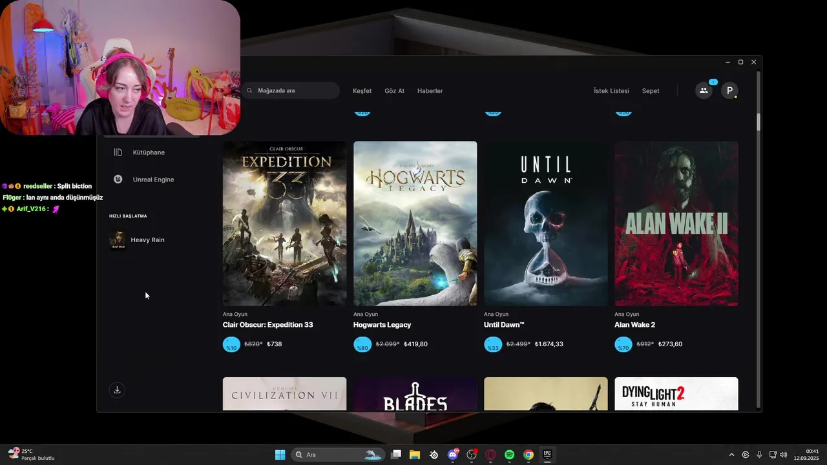Open the weather widget showing 25°C
Screen dimensions: 827x465
point(31,454)
